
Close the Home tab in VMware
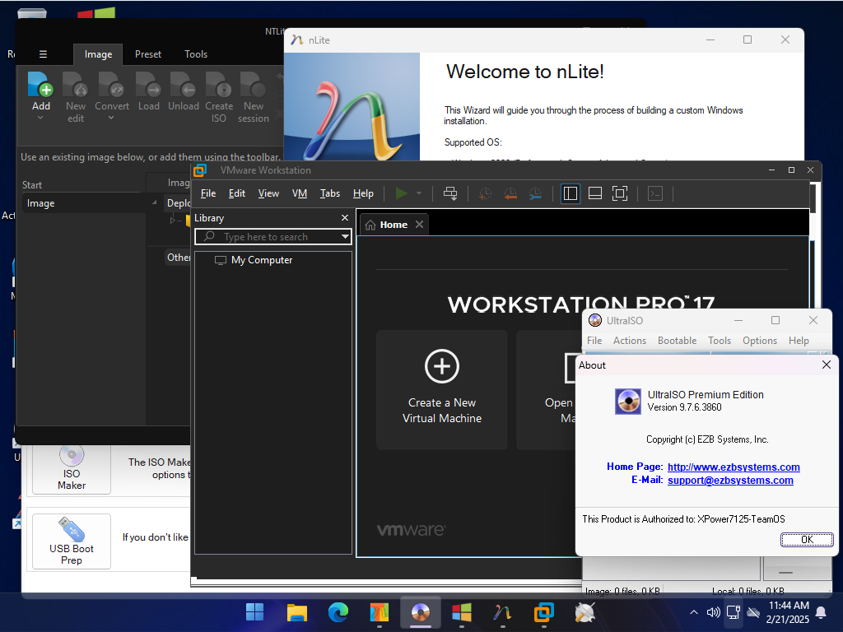tap(419, 224)
